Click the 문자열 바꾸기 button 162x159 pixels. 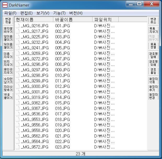[x=8, y=30]
